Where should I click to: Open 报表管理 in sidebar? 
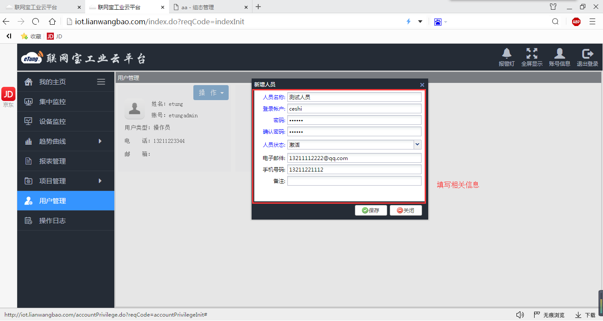point(66,161)
